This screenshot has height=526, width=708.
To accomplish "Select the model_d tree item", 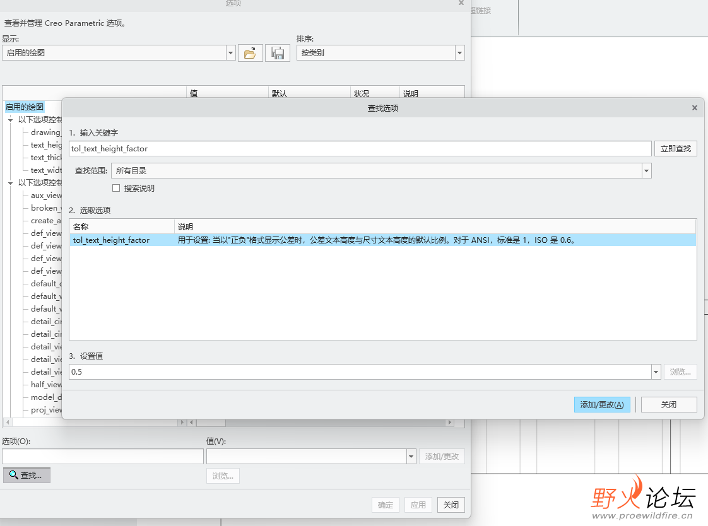I will point(45,397).
